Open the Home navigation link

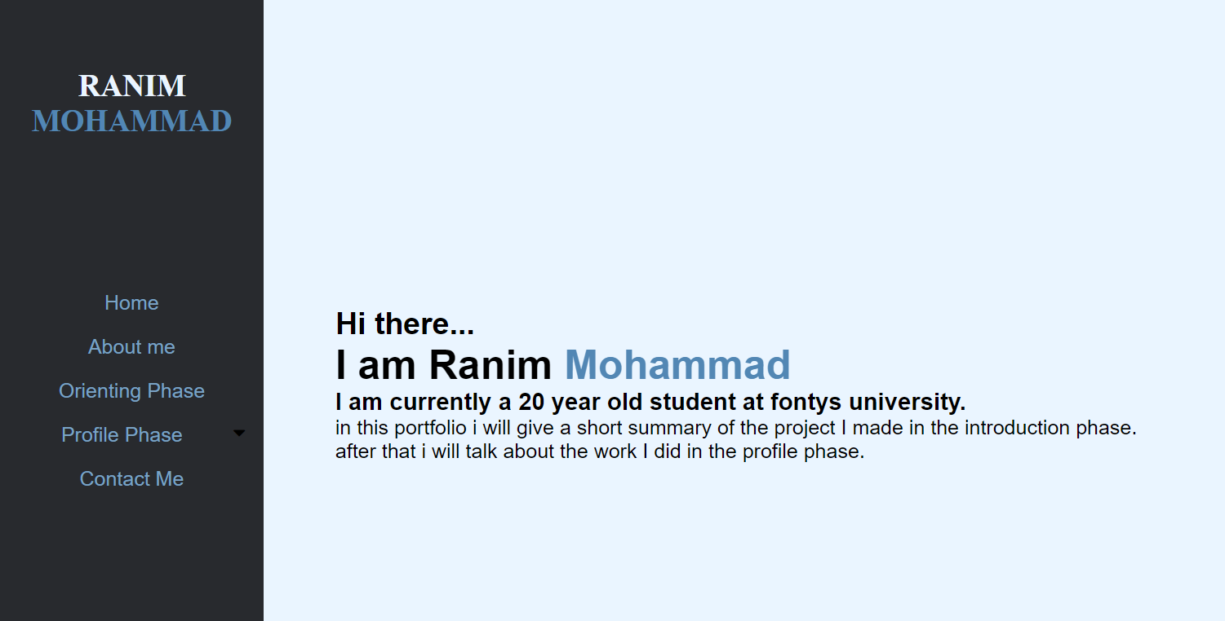click(x=131, y=303)
